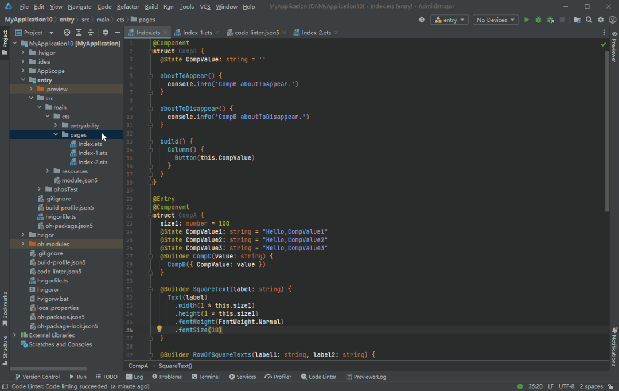Open the No Devices dropdown

496,20
